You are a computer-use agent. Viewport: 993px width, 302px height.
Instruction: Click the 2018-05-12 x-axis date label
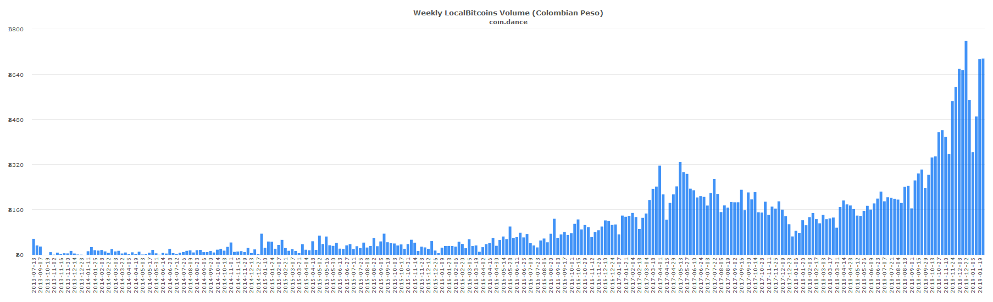[x=857, y=275]
